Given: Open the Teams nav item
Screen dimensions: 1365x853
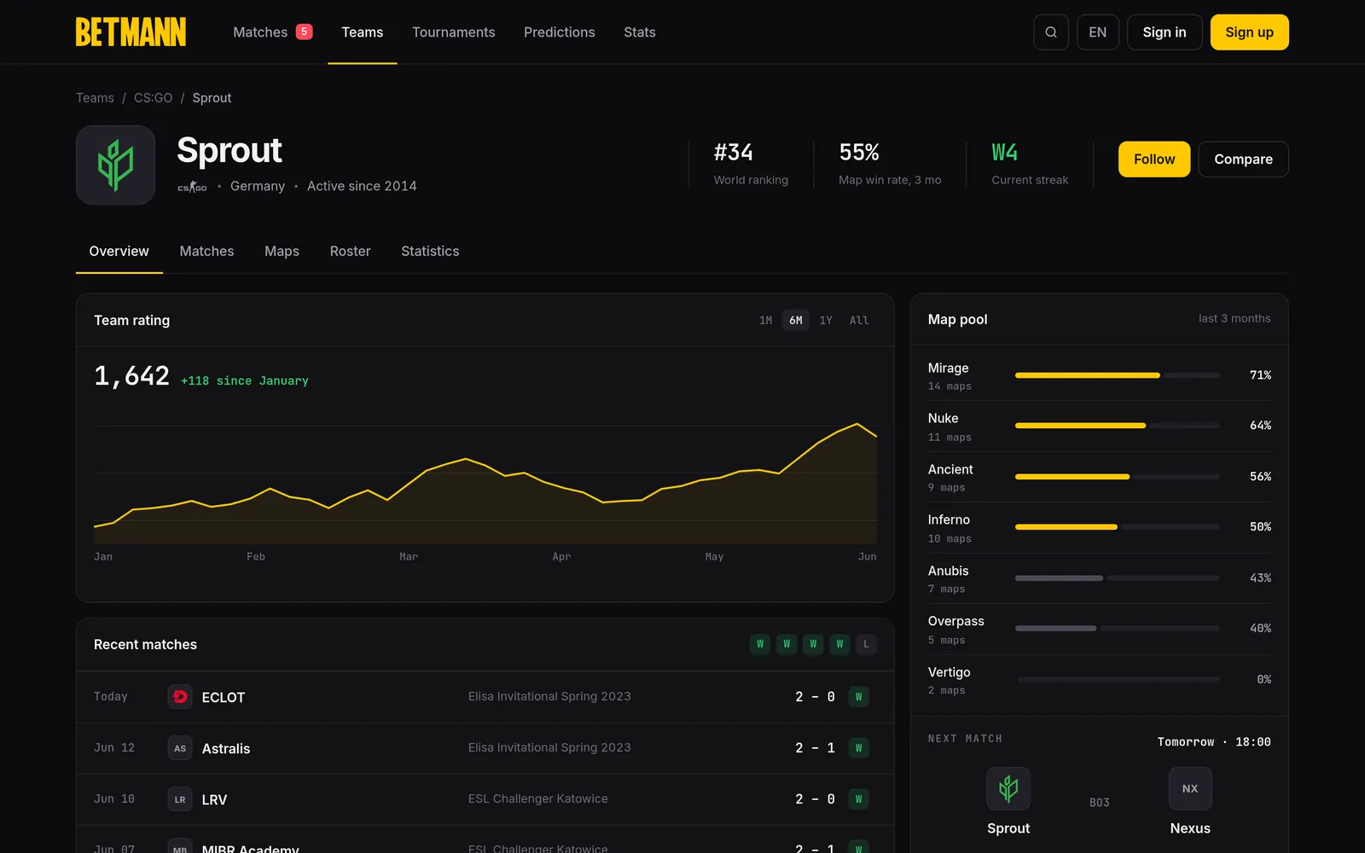Looking at the screenshot, I should pos(363,32).
